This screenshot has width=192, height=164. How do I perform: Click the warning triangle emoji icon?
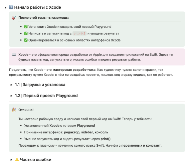(17, 159)
